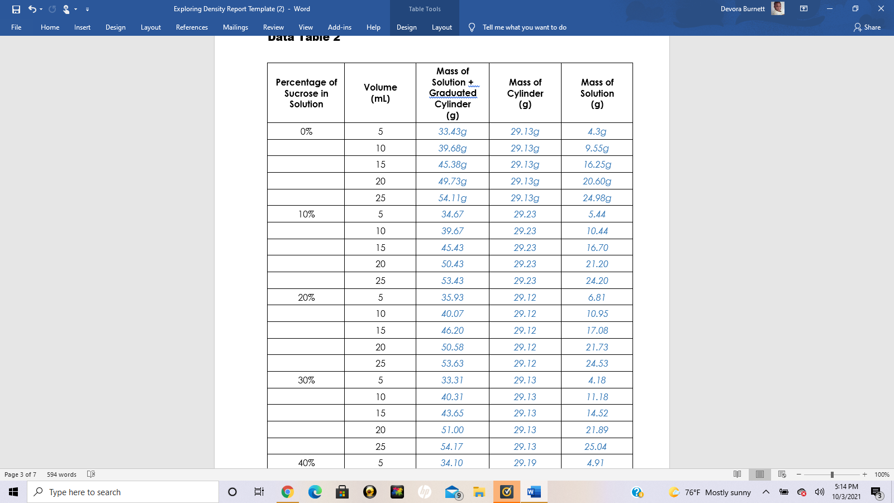Select Print Layout view icon
This screenshot has height=503, width=894.
(759, 474)
